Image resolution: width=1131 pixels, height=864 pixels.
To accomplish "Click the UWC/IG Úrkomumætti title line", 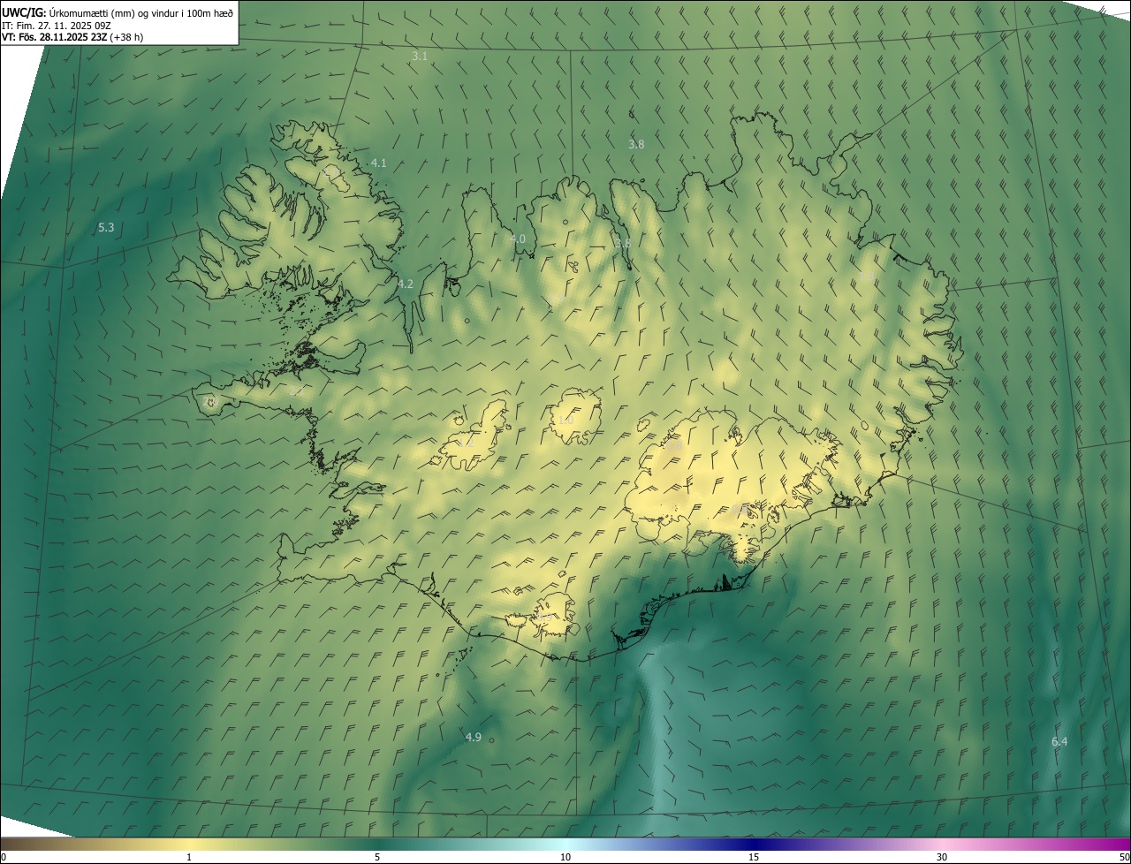I will pyautogui.click(x=117, y=11).
